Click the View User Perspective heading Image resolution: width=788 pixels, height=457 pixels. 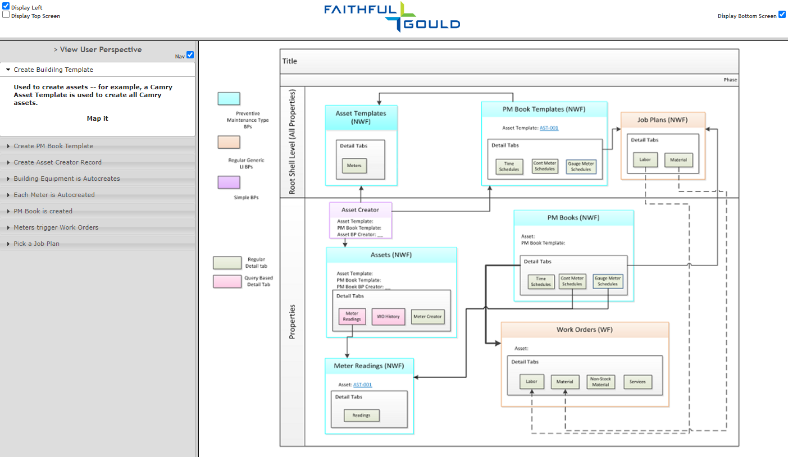[97, 49]
